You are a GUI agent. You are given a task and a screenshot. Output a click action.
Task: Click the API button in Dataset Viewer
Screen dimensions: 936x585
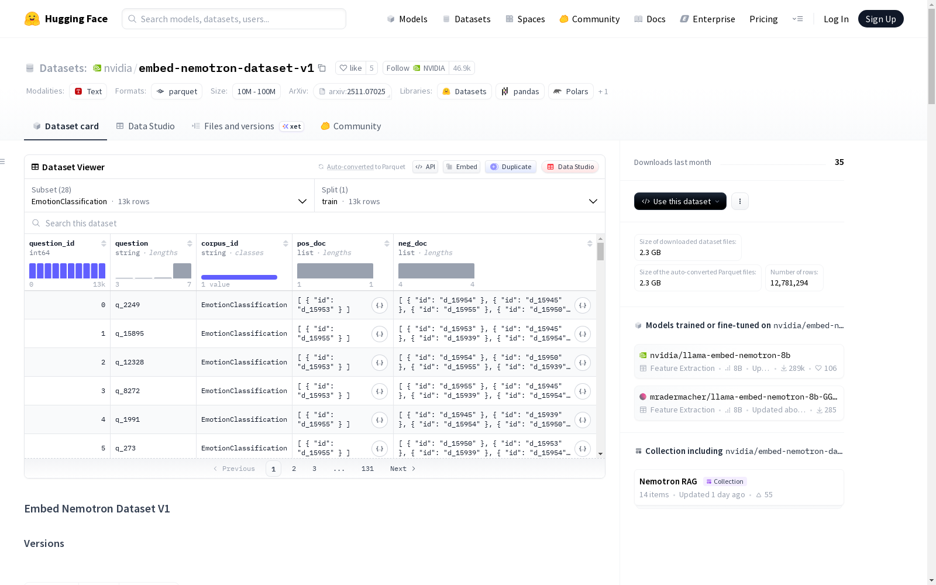tap(425, 167)
